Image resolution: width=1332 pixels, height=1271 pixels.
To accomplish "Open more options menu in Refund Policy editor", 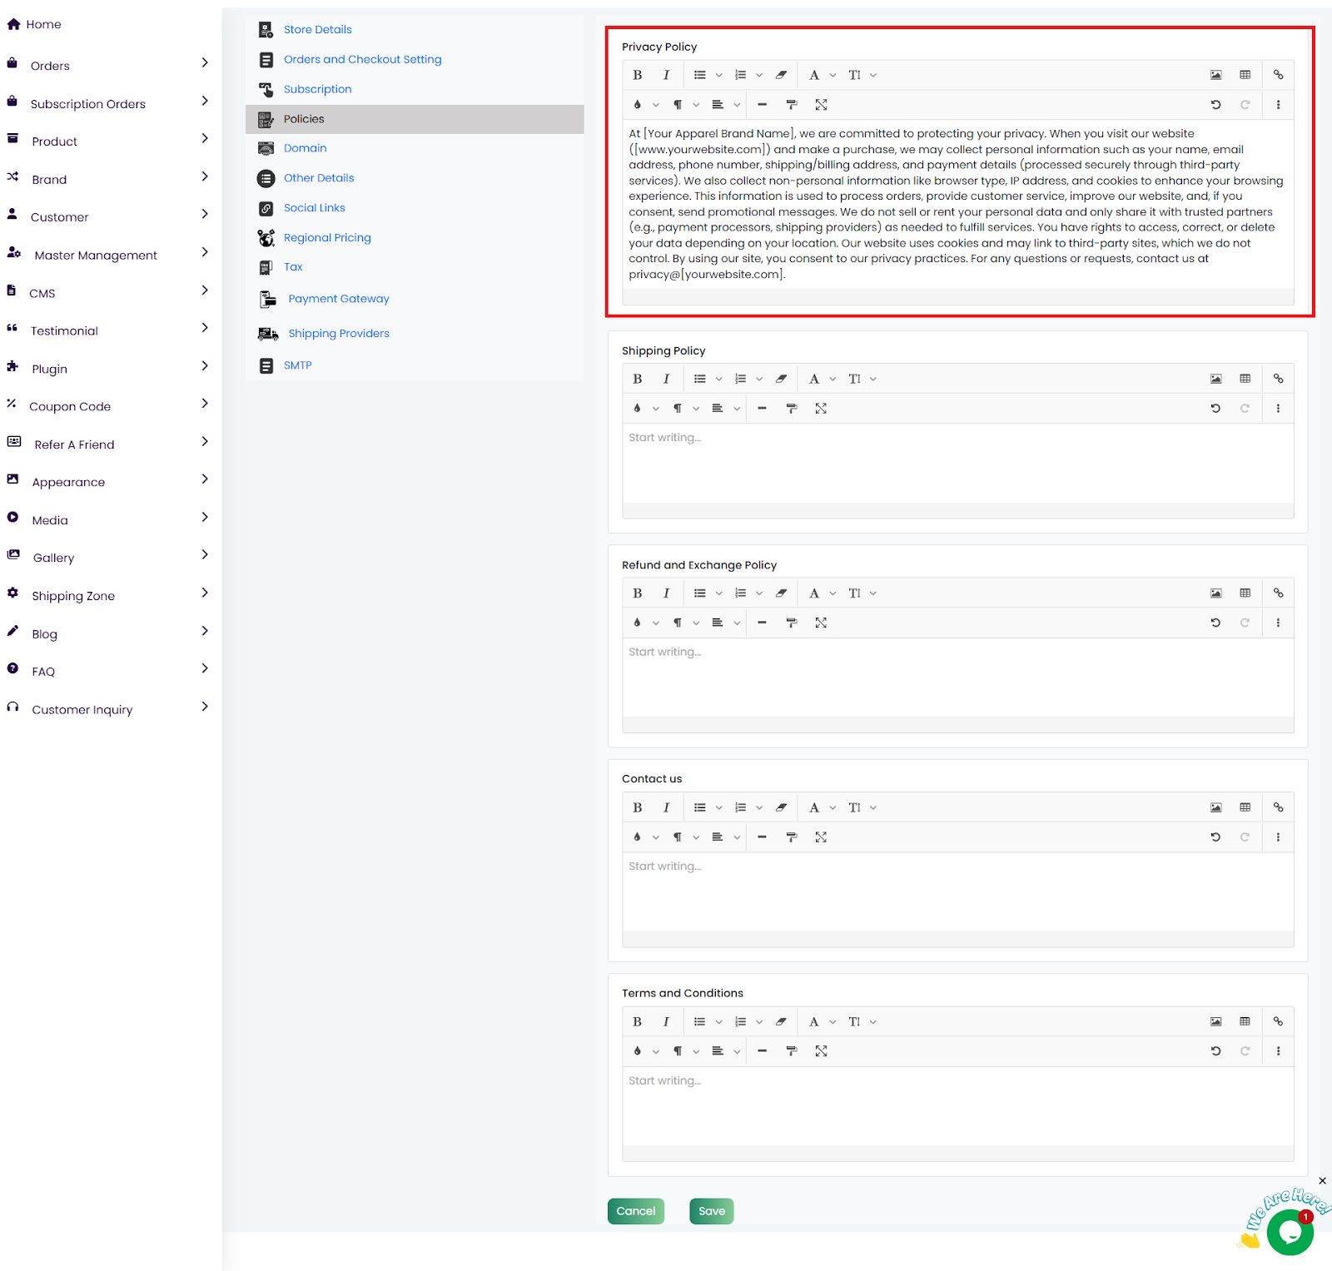I will tap(1278, 623).
